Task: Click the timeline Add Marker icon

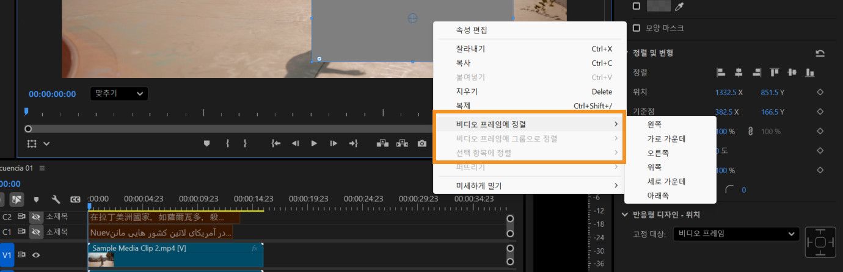Action: point(36,199)
